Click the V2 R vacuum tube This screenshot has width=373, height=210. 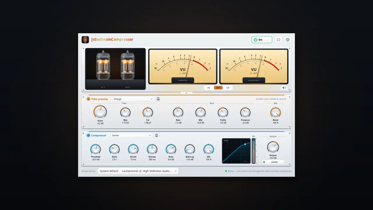point(128,65)
